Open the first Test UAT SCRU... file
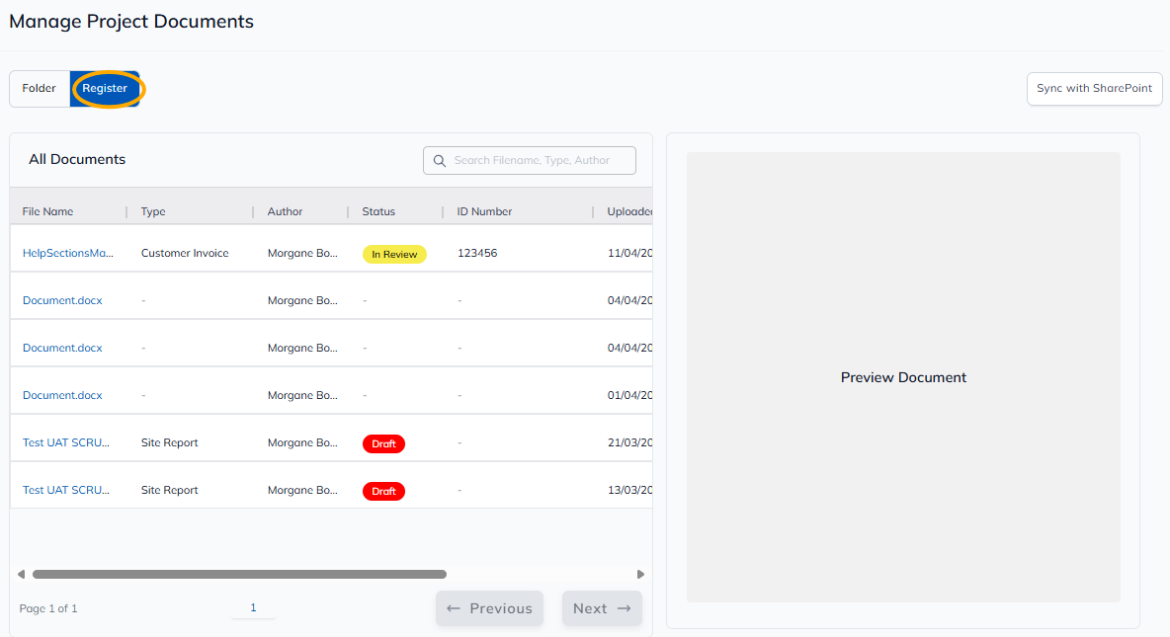Screen dimensions: 1170x637 pyautogui.click(x=66, y=443)
